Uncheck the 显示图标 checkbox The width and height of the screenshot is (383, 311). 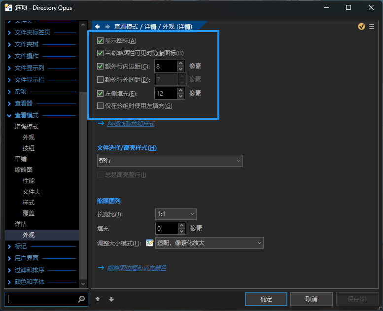pyautogui.click(x=101, y=41)
